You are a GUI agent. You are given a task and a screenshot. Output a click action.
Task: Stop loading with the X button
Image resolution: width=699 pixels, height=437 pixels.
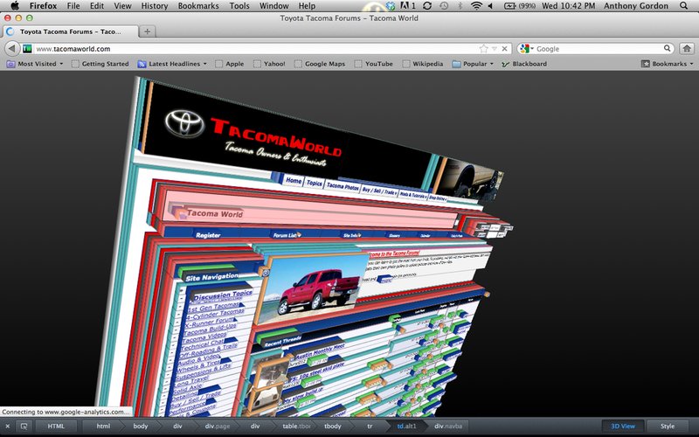[x=505, y=49]
